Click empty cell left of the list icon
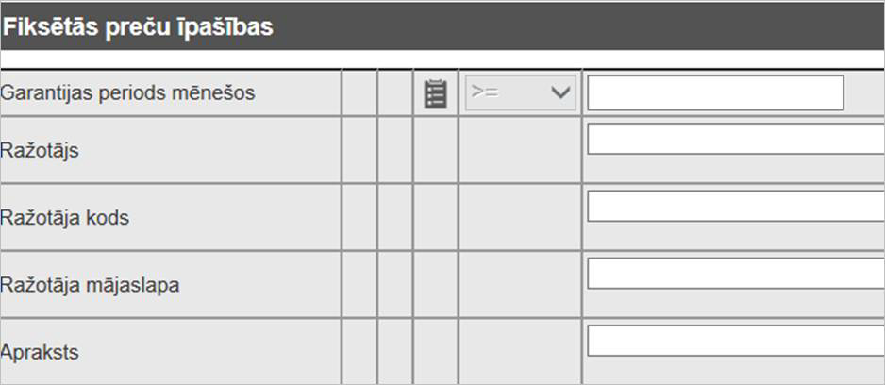Image resolution: width=885 pixels, height=385 pixels. (x=395, y=93)
